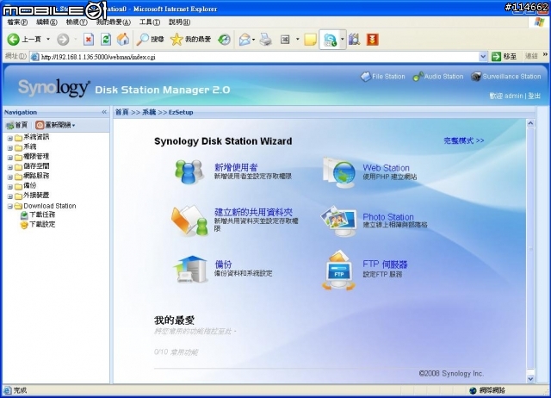Viewport: 551px width, 398px height.
Task: Click 系統 in the breadcrumb
Action: [149, 112]
